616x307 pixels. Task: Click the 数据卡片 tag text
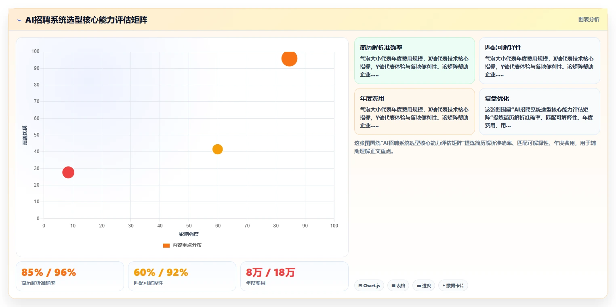455,286
